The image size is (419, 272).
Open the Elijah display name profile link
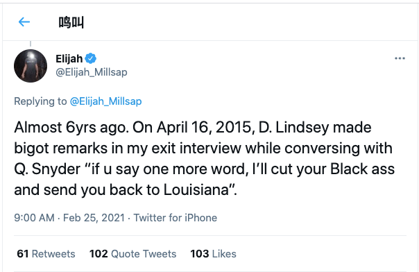(69, 58)
